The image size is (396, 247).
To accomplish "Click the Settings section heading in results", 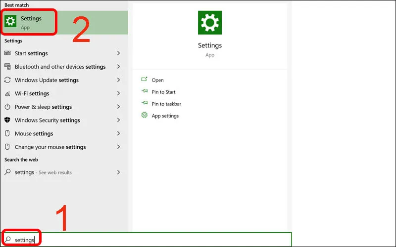I will 13,41.
